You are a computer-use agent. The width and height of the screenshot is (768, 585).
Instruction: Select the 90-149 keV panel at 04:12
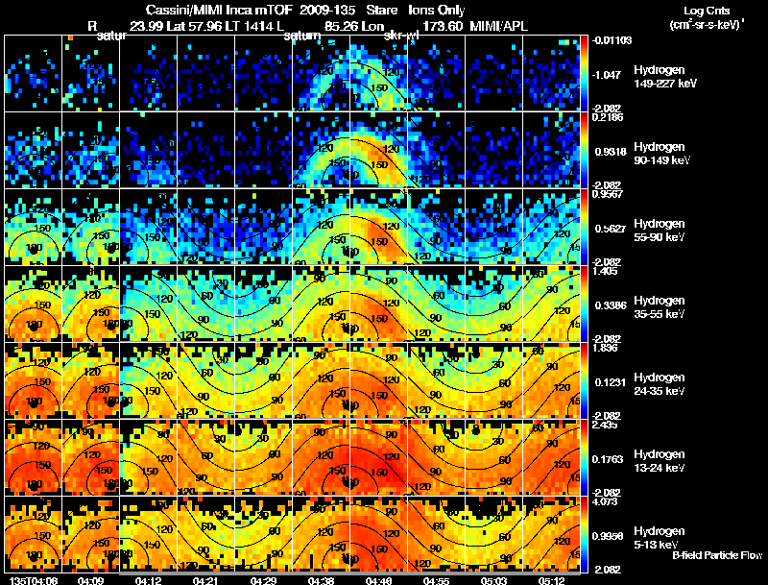pyautogui.click(x=149, y=151)
